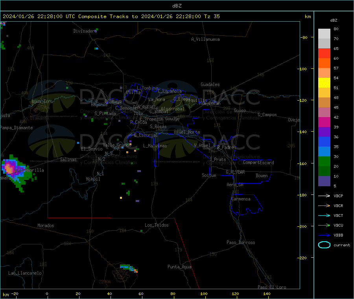Click the El_Desvio map label

[x=92, y=149]
